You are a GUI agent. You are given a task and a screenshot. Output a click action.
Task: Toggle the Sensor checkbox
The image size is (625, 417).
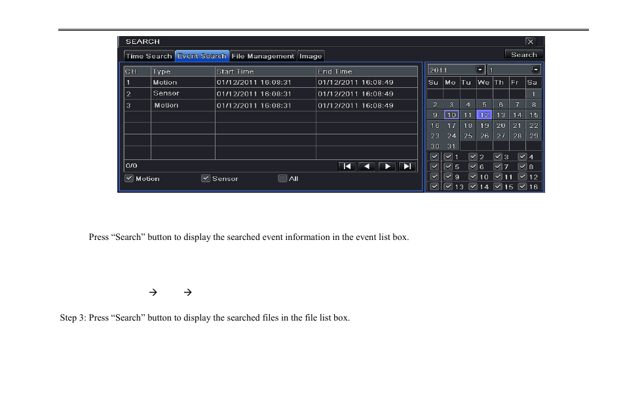coord(205,178)
